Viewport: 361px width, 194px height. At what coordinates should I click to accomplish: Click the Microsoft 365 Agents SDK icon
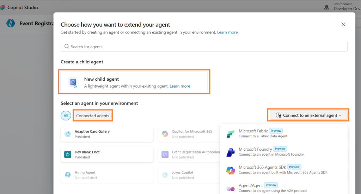(x=231, y=170)
